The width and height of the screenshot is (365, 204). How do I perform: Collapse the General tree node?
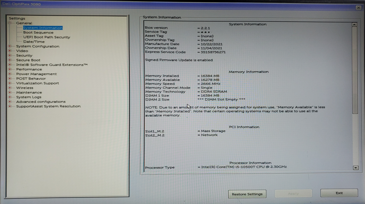pos(9,23)
